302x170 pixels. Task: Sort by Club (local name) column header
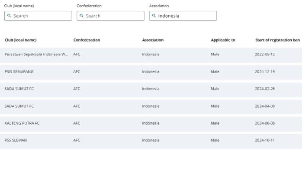coord(21,40)
